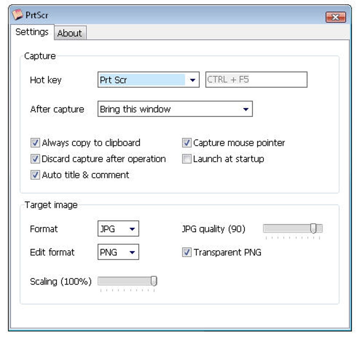Uncheck the Transparent PNG option
This screenshot has width=357, height=338.
(x=187, y=252)
